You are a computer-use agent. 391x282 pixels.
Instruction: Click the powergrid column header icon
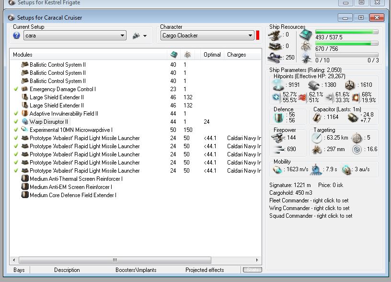coord(187,54)
